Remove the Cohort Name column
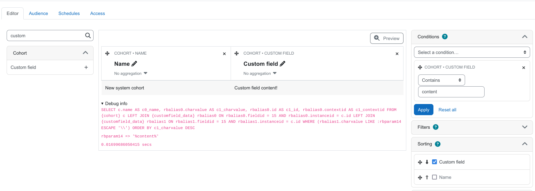Screen dimensions: 535x191 [x=224, y=54]
